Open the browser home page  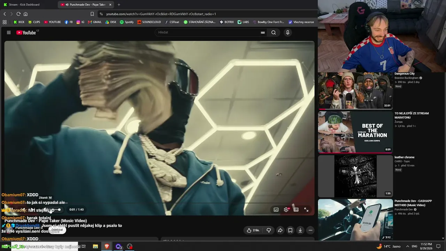25,14
